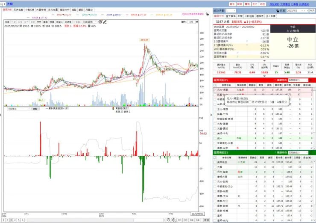The height and width of the screenshot is (223, 316).
Task: Click the 今天 button next to date
Action: (312, 11)
